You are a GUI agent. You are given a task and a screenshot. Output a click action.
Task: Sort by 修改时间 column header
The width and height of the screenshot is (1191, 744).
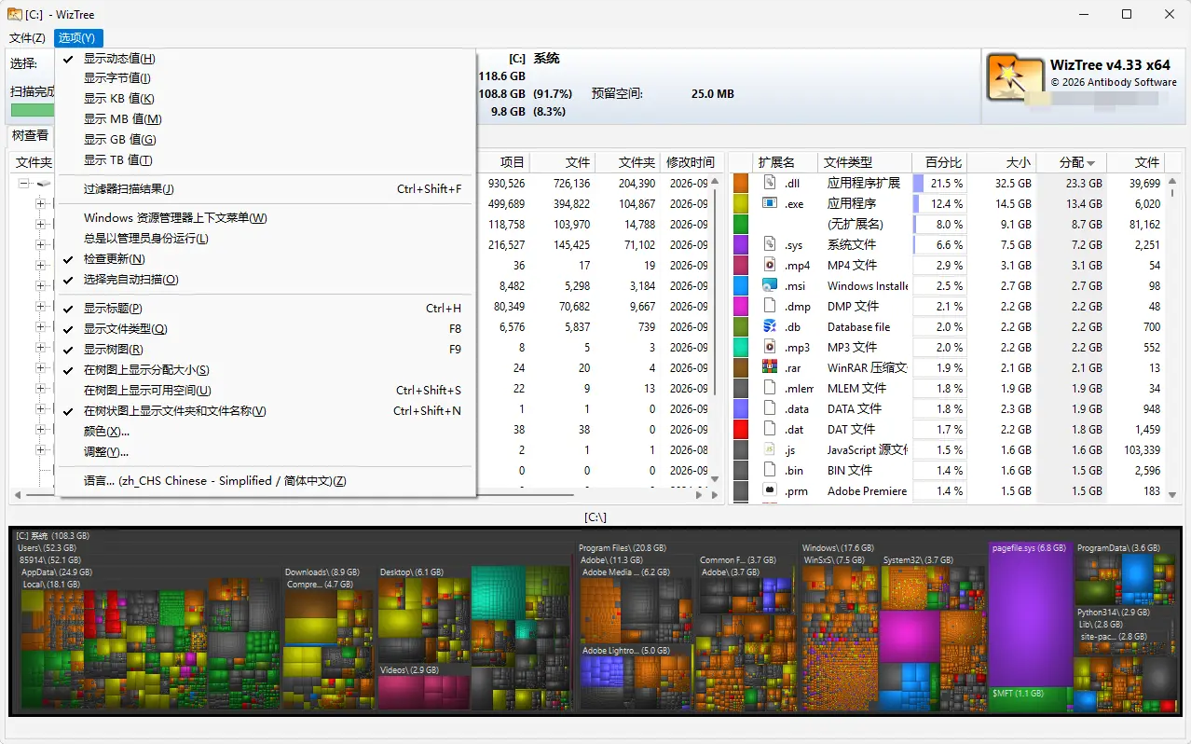click(x=691, y=162)
